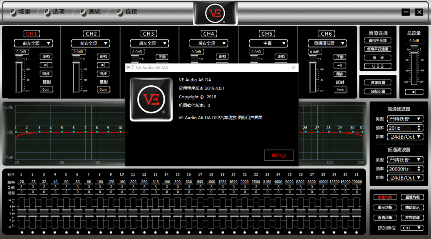Toggle CH1 同步 sync button
Image resolution: width=431 pixels, height=239 pixels.
click(46, 74)
